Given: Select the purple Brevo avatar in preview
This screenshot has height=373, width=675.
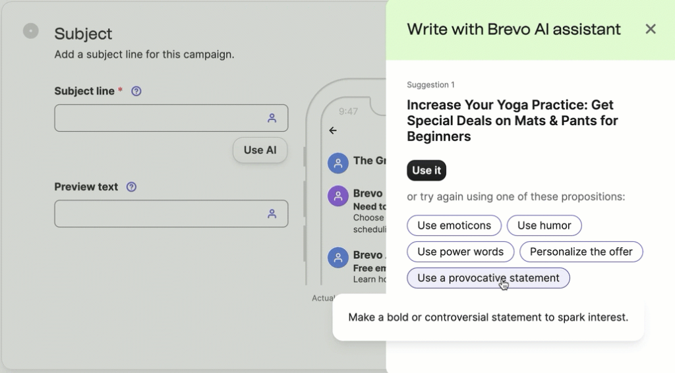Looking at the screenshot, I should coord(338,196).
